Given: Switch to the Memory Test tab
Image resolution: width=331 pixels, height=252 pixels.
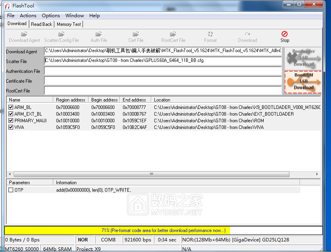Looking at the screenshot, I should [x=69, y=24].
